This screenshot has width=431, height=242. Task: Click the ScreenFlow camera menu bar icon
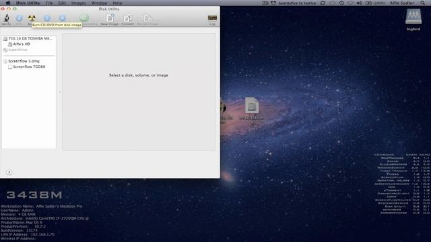point(265,3)
